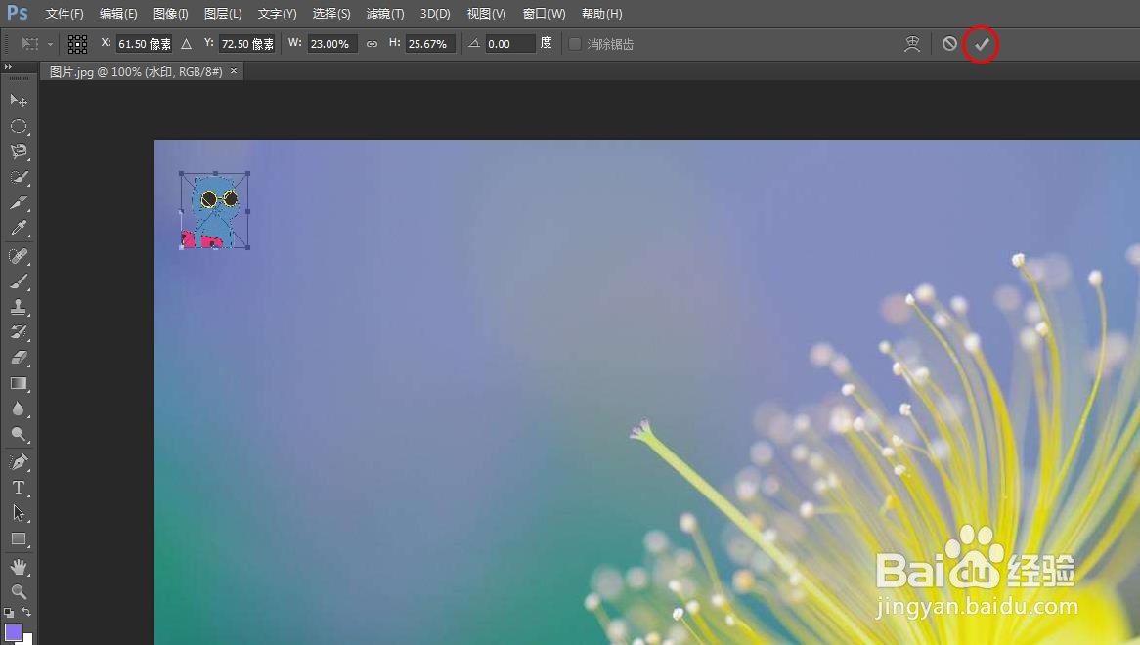Select the Elliptical Marquee tool
Viewport: 1140px width, 645px height.
(x=19, y=126)
